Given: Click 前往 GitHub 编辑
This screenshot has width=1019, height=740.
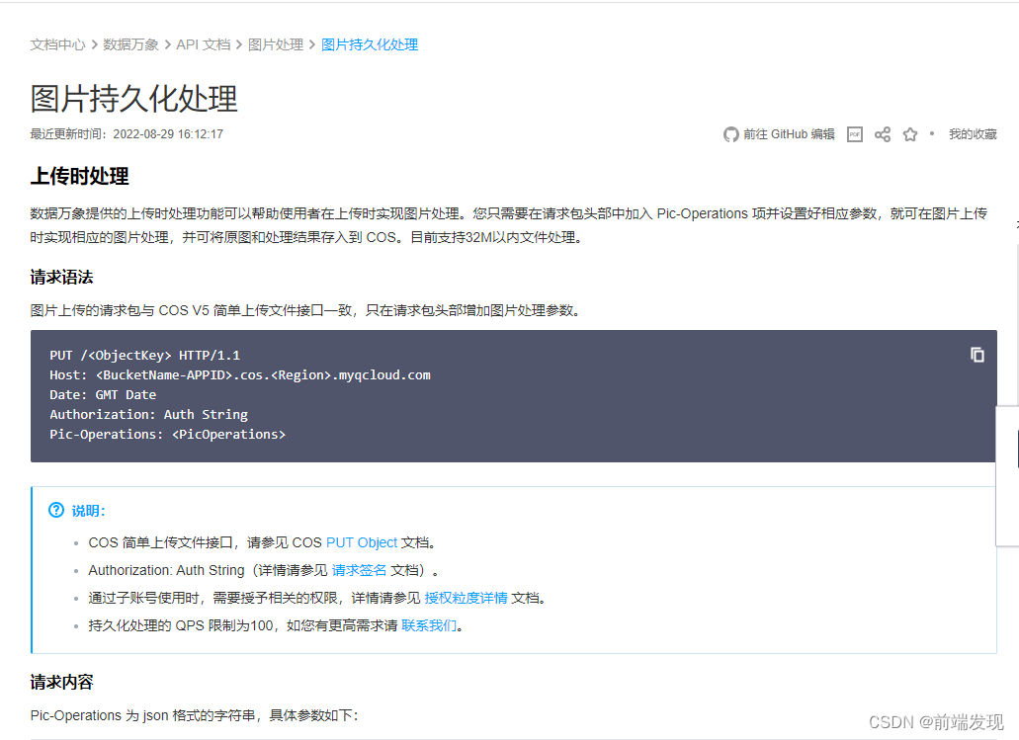Looking at the screenshot, I should (x=791, y=134).
